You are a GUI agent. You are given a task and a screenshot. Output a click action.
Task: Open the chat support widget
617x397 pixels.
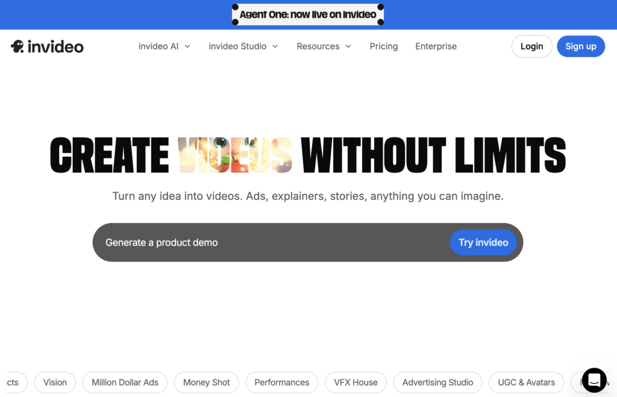pos(594,380)
